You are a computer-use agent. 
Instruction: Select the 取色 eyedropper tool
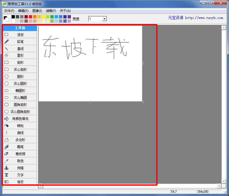click(x=20, y=161)
